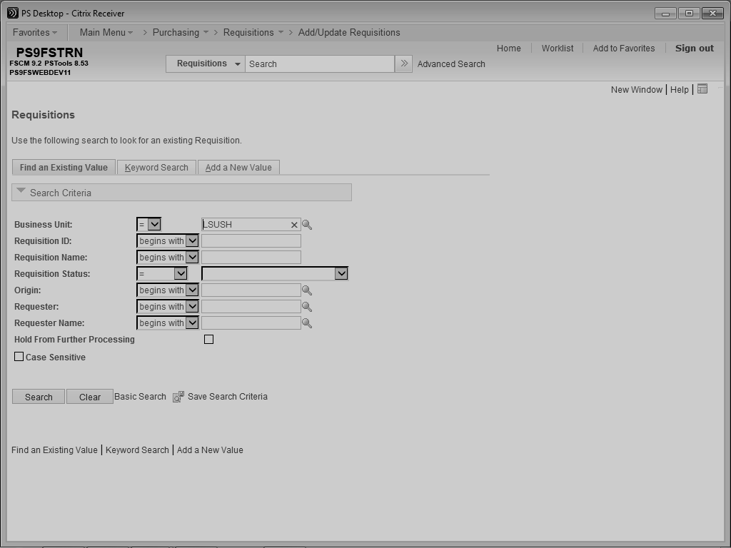Collapse the Search Criteria section
The height and width of the screenshot is (548, 731).
click(x=21, y=191)
